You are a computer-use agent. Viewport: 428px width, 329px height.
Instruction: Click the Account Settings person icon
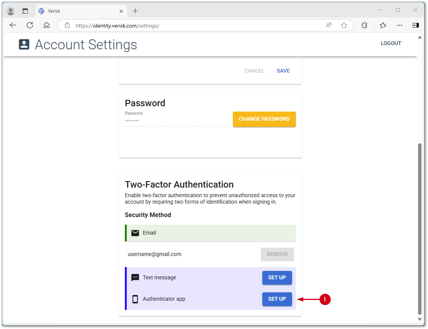(x=24, y=44)
